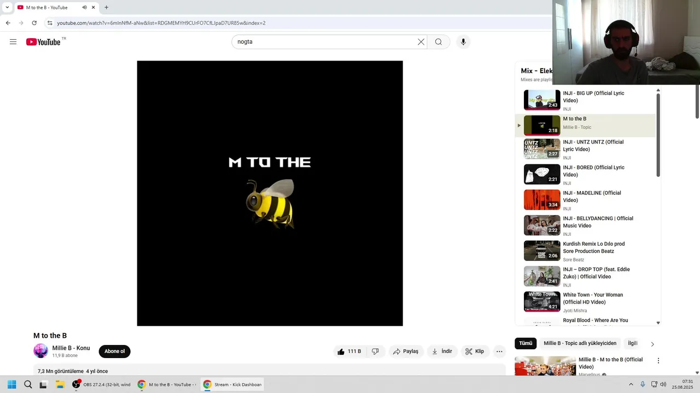Click the video title M to the B
The width and height of the screenshot is (700, 393).
50,336
